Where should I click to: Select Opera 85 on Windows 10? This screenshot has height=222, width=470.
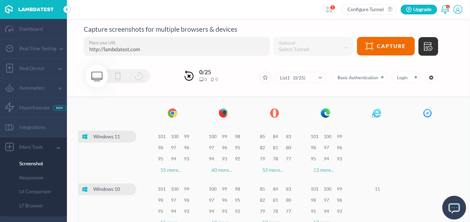pos(262,189)
